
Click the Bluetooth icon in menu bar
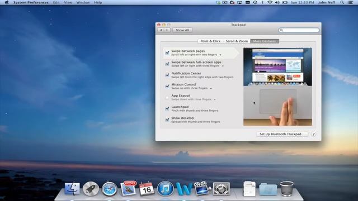[x=262, y=2]
